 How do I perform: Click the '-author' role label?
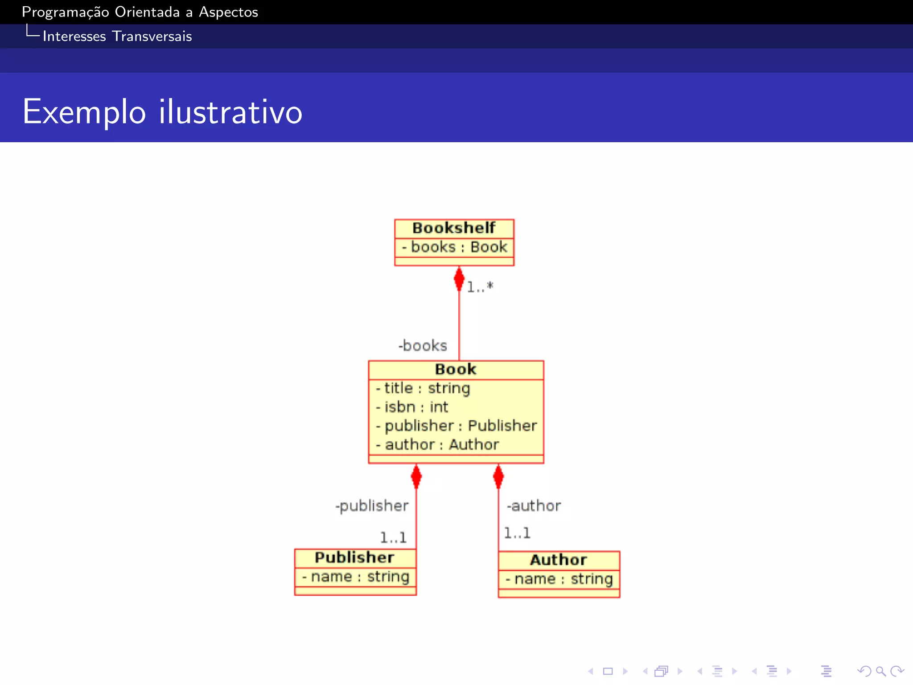point(534,506)
